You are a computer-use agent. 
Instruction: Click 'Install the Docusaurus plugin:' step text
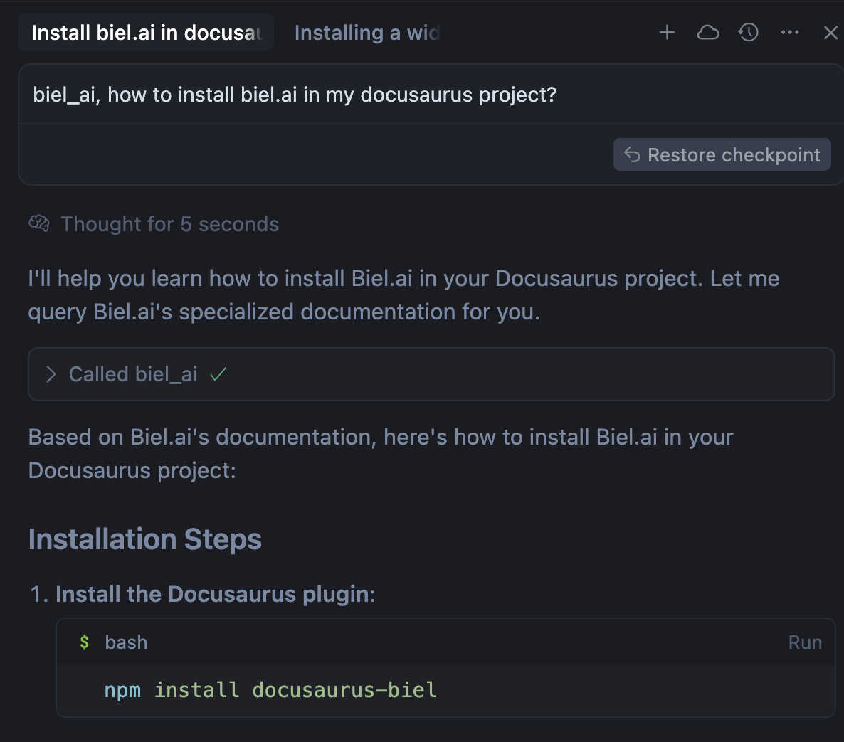216,594
